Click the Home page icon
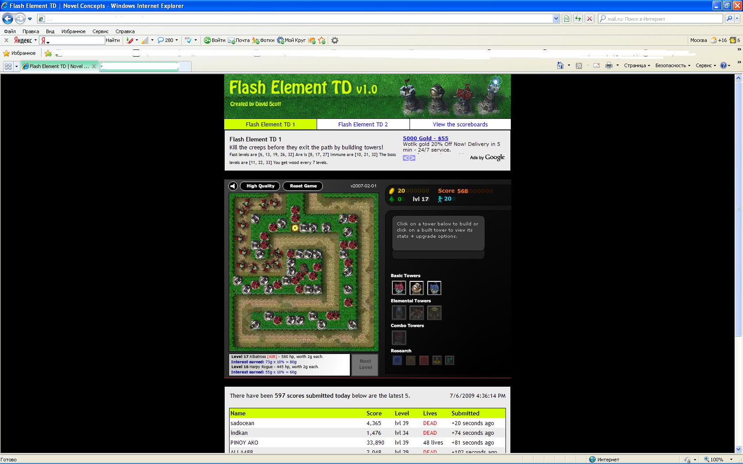This screenshot has width=743, height=464. [560, 65]
